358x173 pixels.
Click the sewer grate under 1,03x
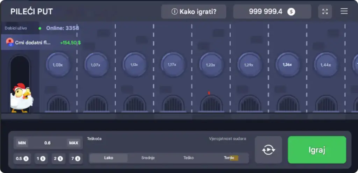coord(58,103)
